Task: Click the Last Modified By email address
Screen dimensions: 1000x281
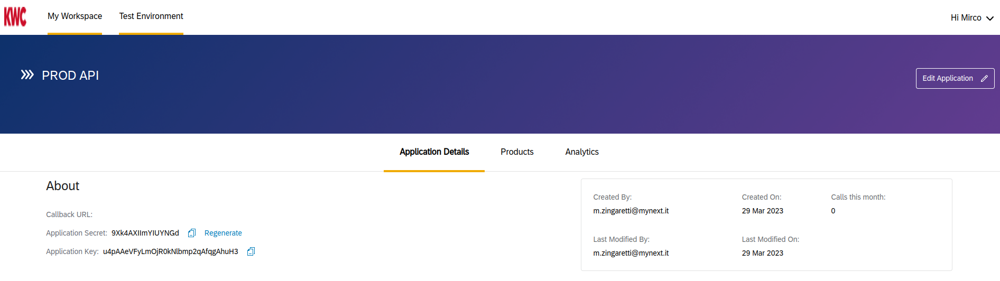Action: pyautogui.click(x=631, y=253)
